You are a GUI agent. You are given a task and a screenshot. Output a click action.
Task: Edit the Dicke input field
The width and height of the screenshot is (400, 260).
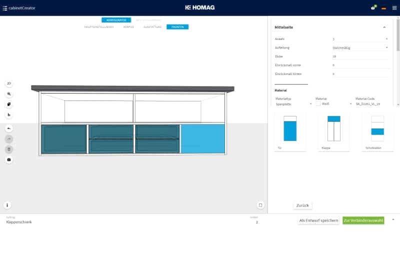click(x=360, y=56)
